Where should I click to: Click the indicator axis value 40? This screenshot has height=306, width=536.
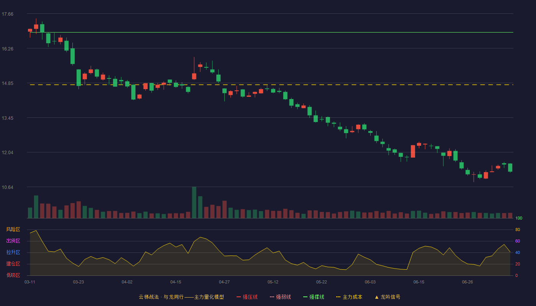point(518,252)
